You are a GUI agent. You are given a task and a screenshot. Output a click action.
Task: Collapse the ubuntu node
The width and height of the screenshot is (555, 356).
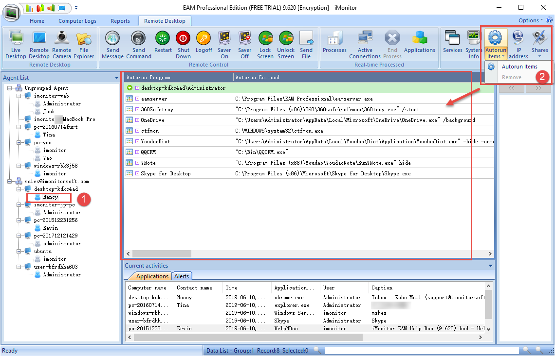pos(19,251)
